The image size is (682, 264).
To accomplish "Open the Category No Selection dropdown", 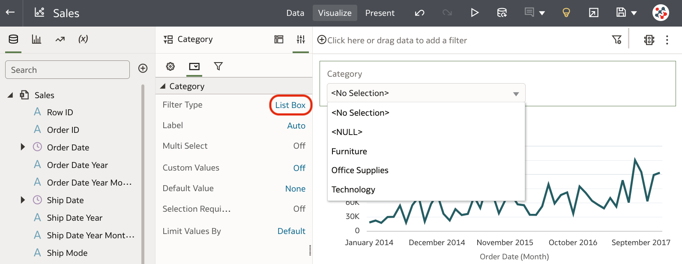I will (x=426, y=93).
